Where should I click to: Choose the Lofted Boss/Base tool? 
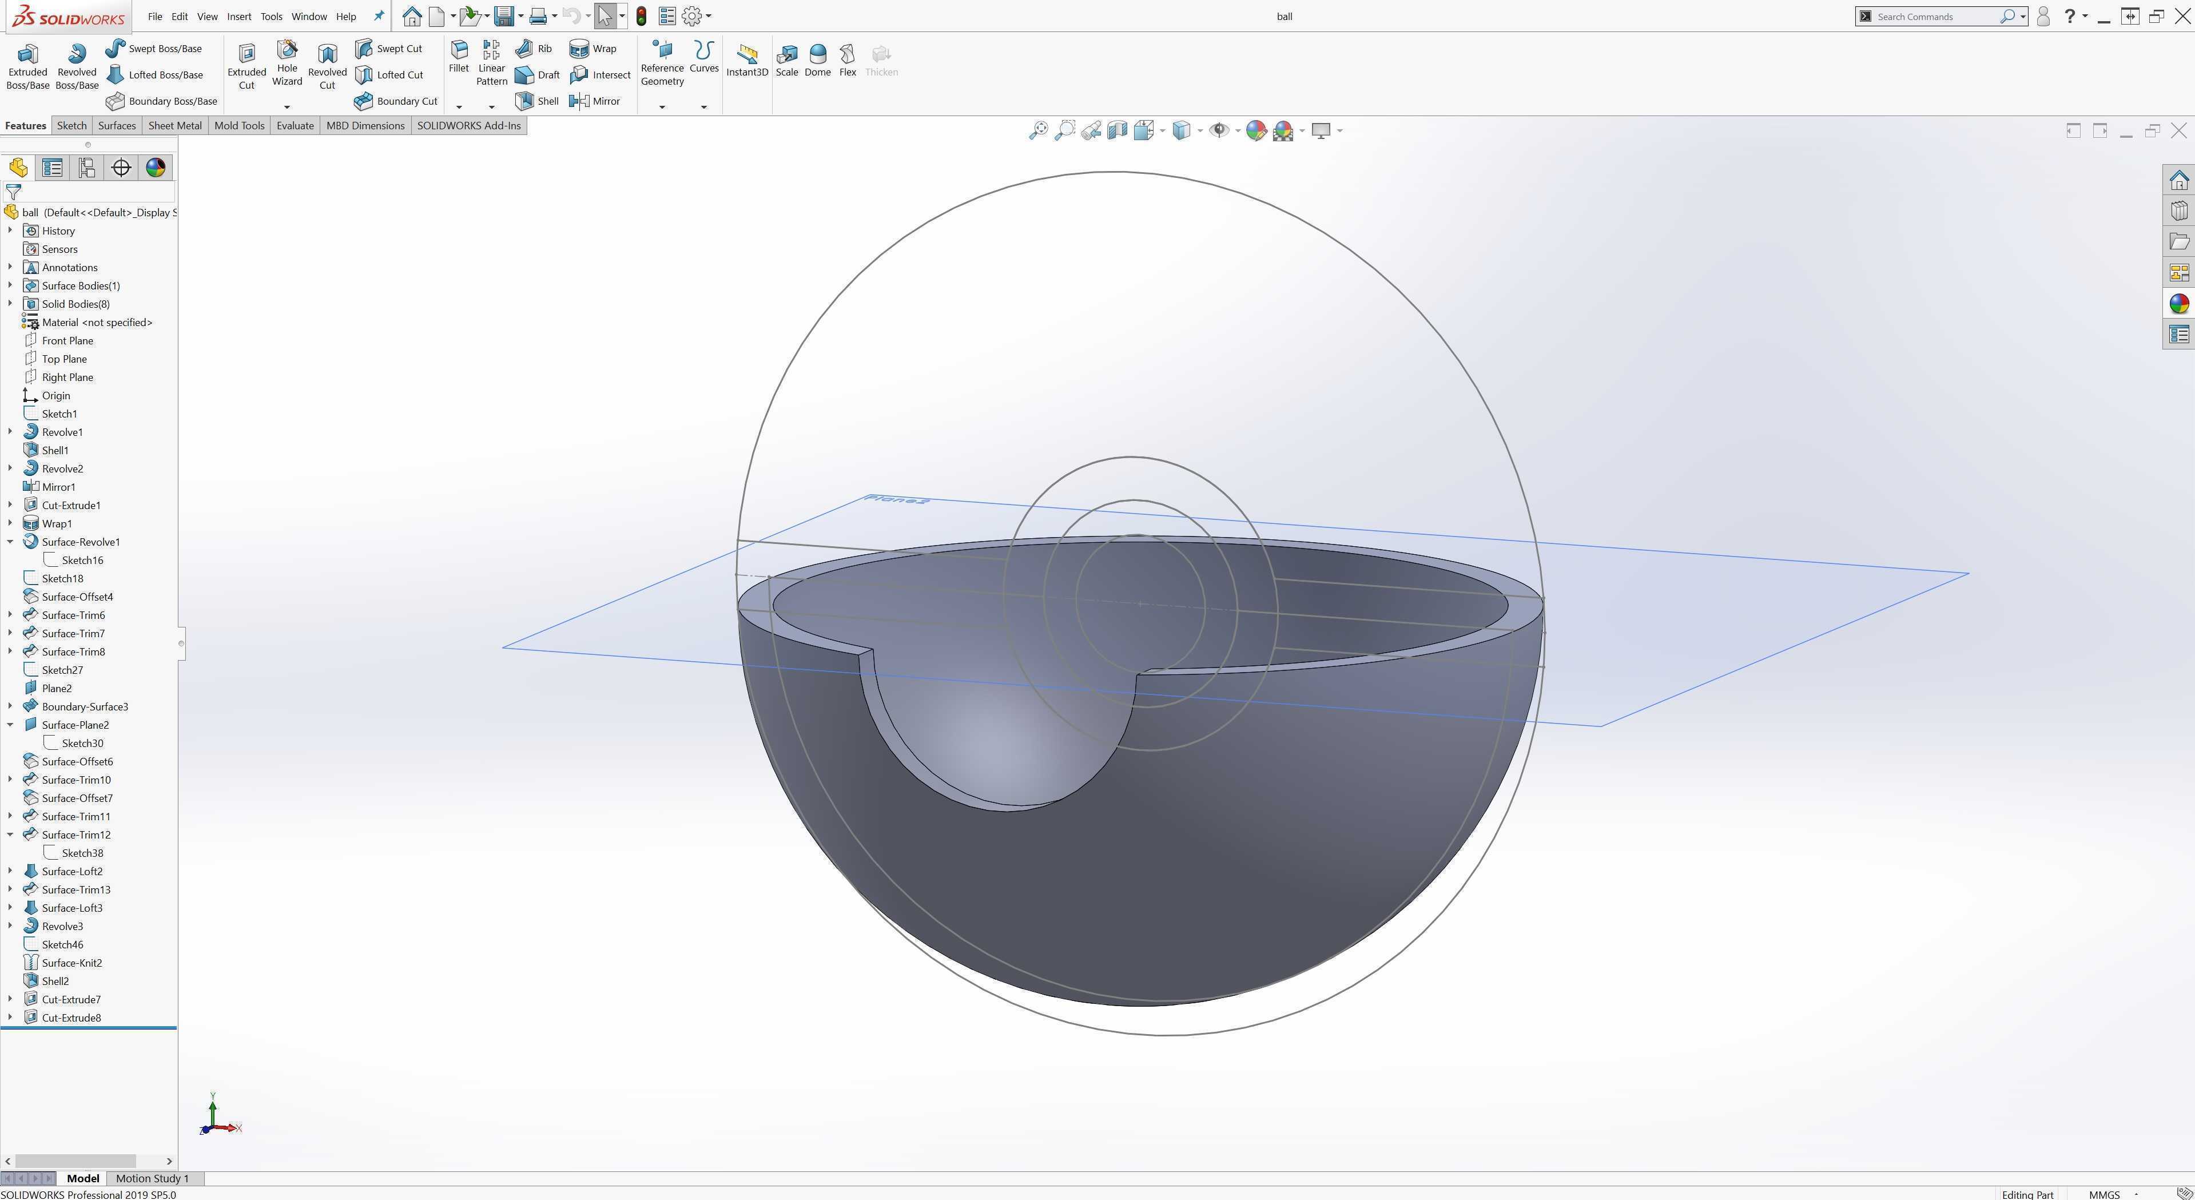(154, 75)
